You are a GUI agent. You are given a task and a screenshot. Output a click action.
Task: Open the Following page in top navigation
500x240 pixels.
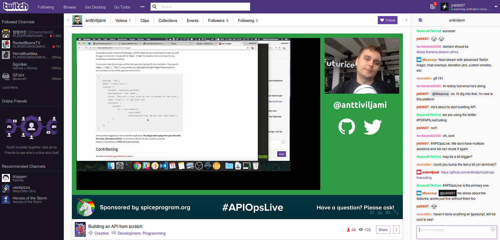point(46,7)
